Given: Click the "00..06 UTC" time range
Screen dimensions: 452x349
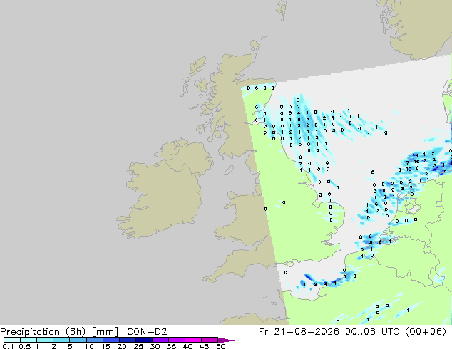Looking at the screenshot, I should pos(372,332).
